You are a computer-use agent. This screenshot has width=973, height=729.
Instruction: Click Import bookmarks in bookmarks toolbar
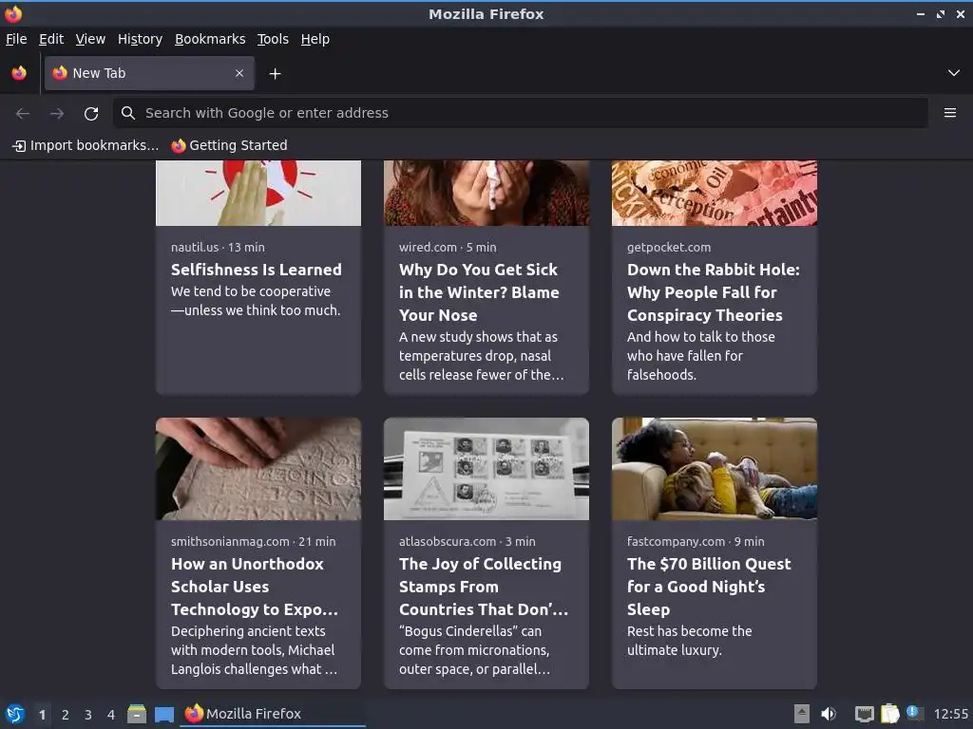coord(86,145)
